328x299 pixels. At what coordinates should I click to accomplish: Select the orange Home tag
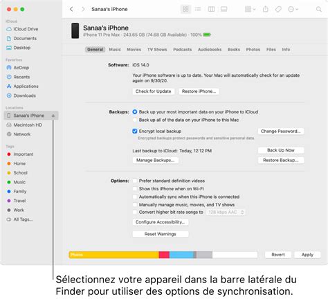point(16,163)
